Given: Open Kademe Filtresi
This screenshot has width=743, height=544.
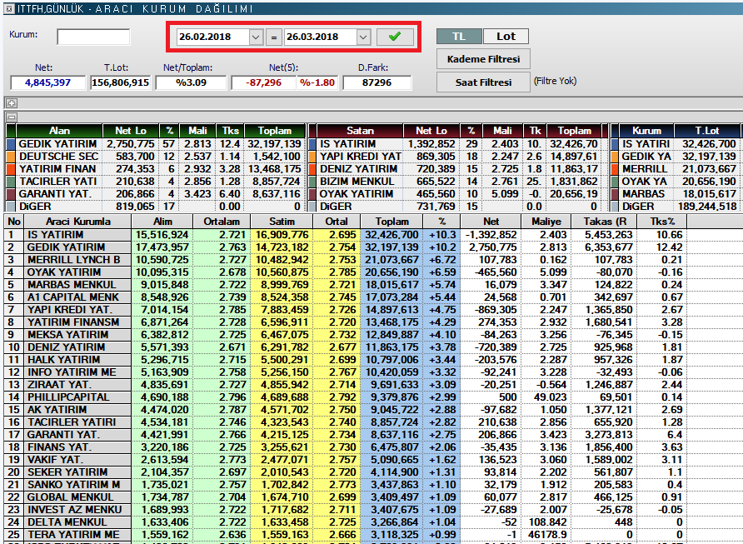Looking at the screenshot, I should [x=483, y=59].
